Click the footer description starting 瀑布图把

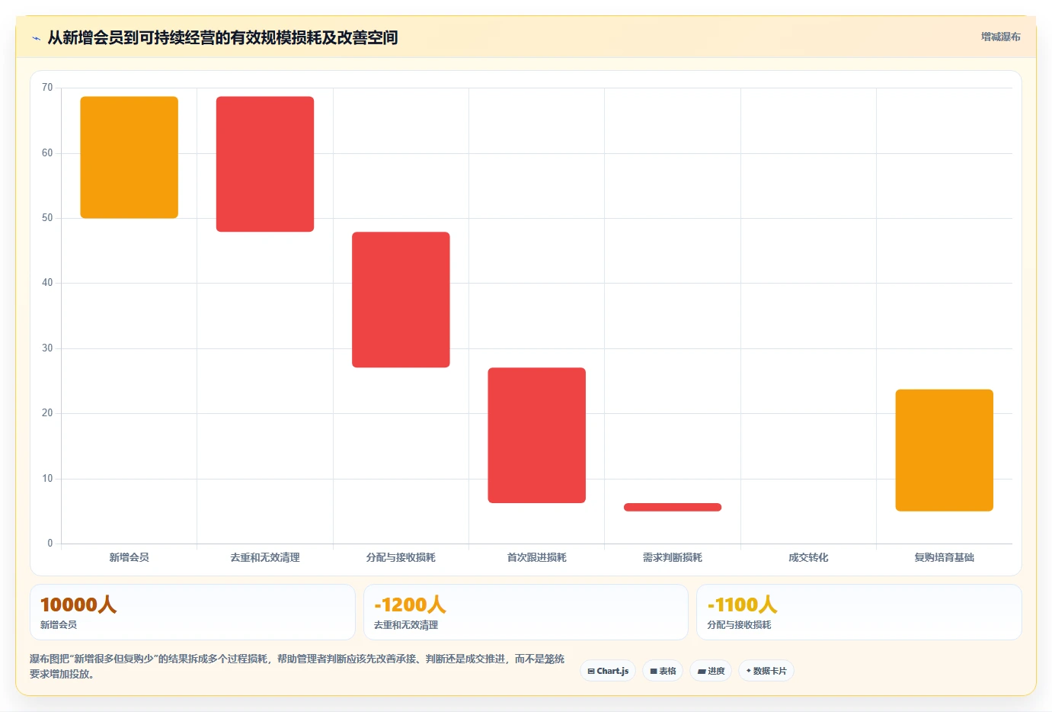[297, 666]
